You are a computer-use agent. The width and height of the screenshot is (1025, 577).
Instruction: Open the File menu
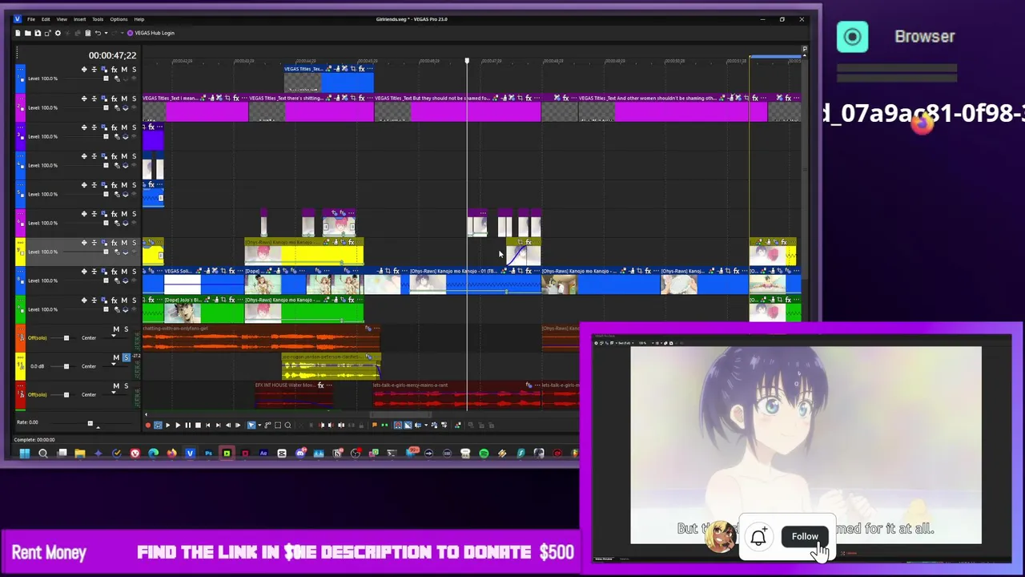click(30, 19)
